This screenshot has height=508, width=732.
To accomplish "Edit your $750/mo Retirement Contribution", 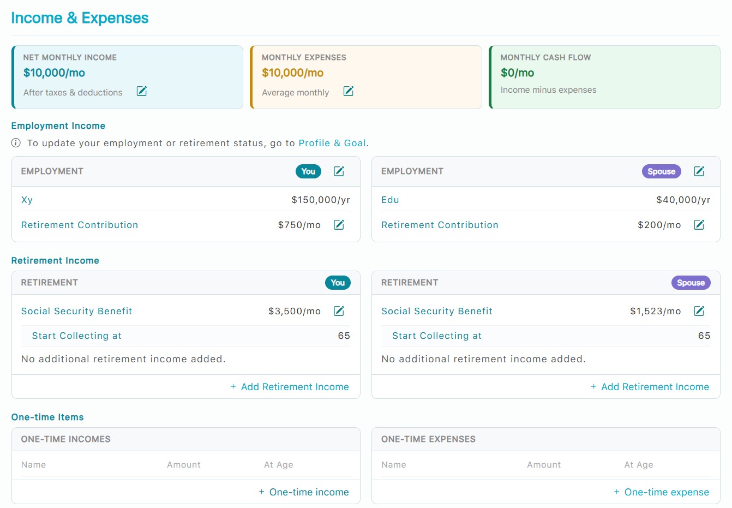I will coord(339,225).
